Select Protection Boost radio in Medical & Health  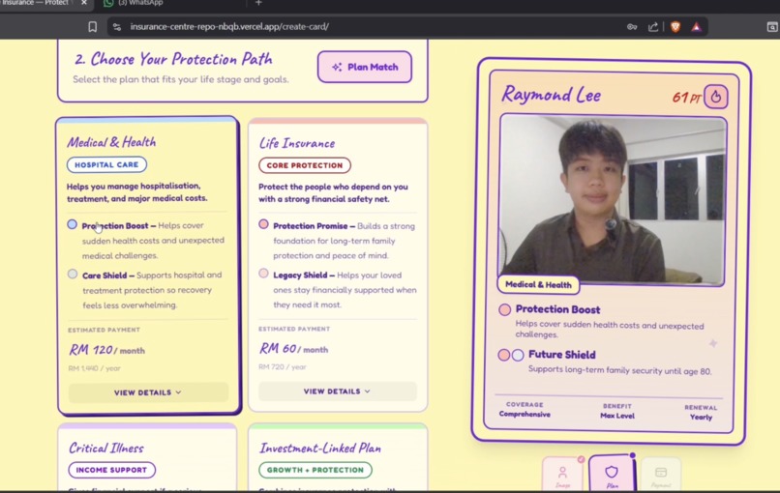[73, 224]
